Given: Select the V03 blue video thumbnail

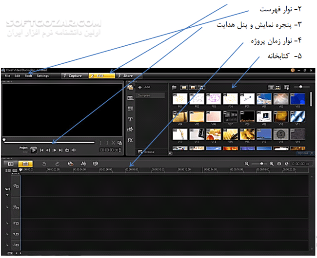Looking at the screenshot, I should coord(297,99).
